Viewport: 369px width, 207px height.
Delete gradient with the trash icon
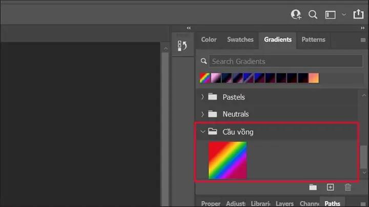point(348,187)
